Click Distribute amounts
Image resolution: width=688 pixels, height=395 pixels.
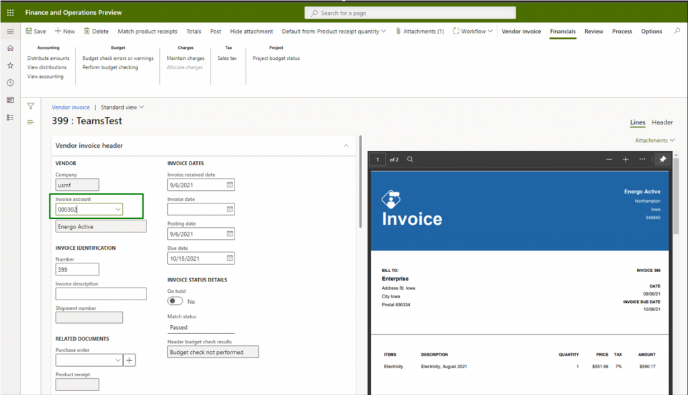click(x=48, y=58)
